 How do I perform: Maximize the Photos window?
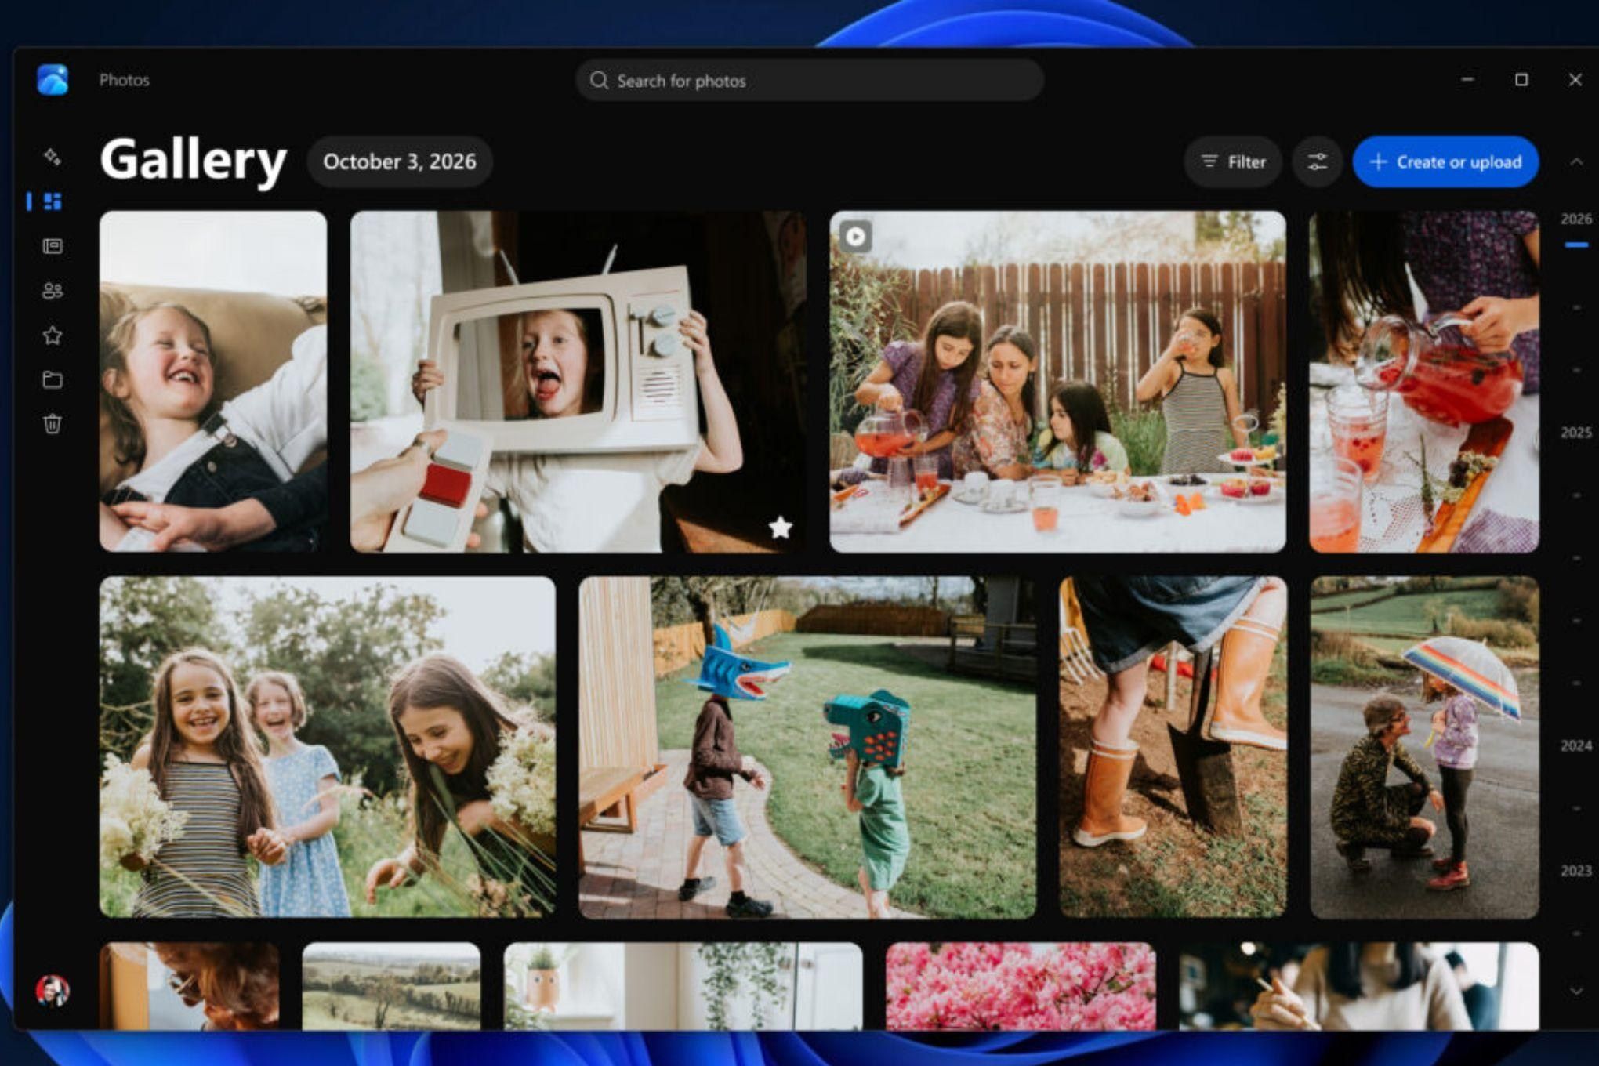(x=1521, y=79)
